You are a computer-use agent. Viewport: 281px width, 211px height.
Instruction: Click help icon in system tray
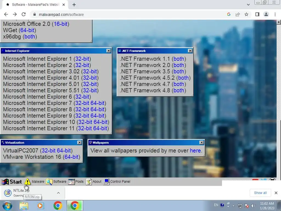[222, 205]
